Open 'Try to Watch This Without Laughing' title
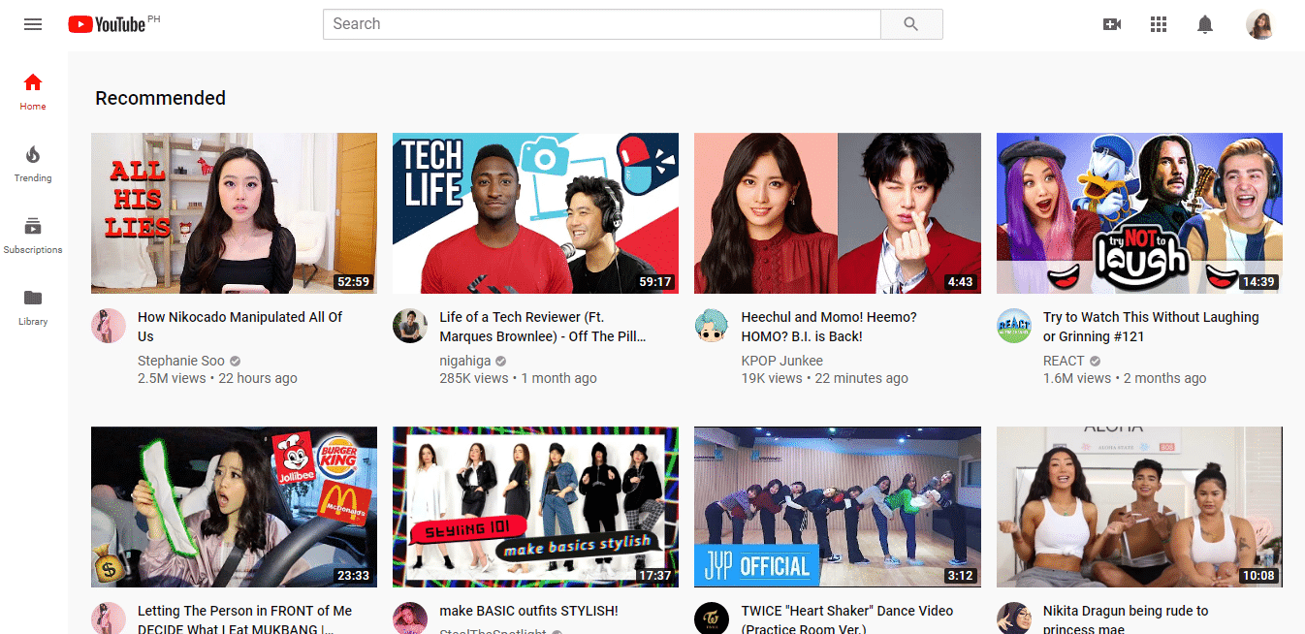 (1151, 327)
